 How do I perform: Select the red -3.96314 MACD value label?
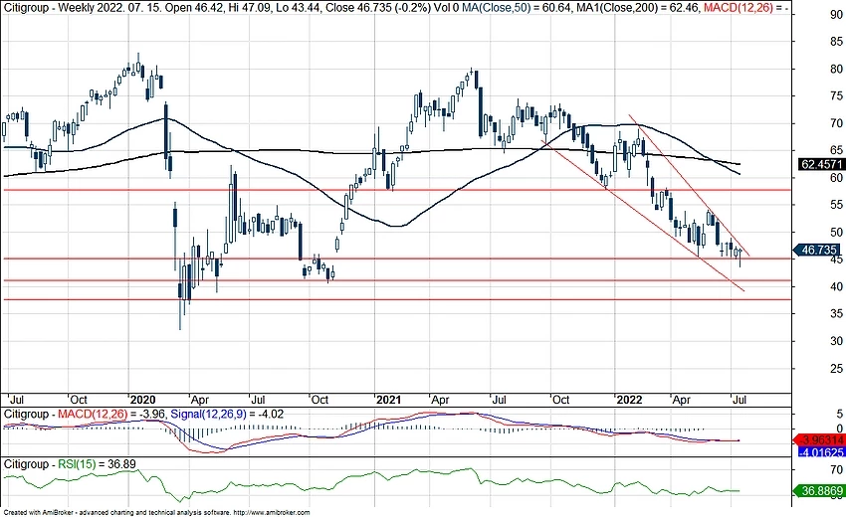(820, 440)
